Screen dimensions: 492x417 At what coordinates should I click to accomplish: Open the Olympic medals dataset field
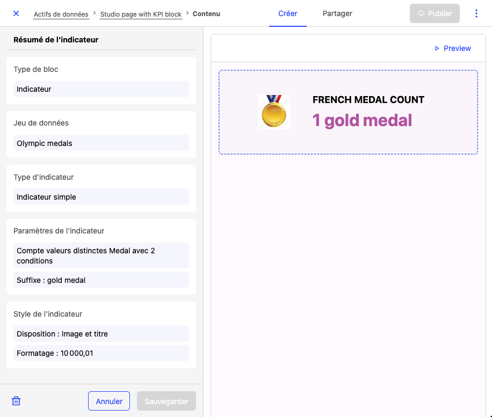click(x=101, y=143)
